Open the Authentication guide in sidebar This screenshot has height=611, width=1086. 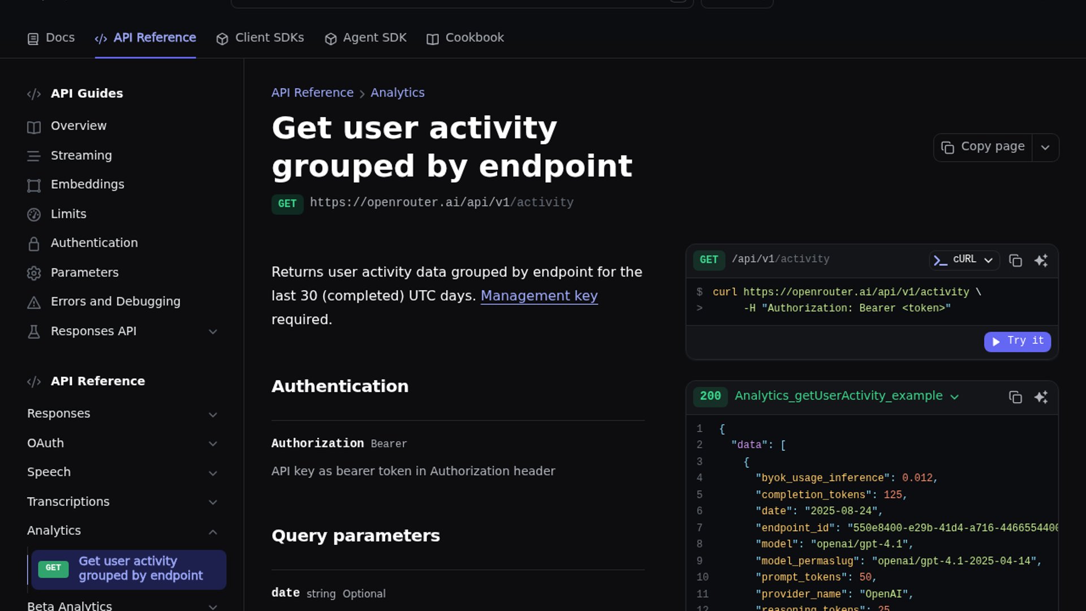coord(94,243)
